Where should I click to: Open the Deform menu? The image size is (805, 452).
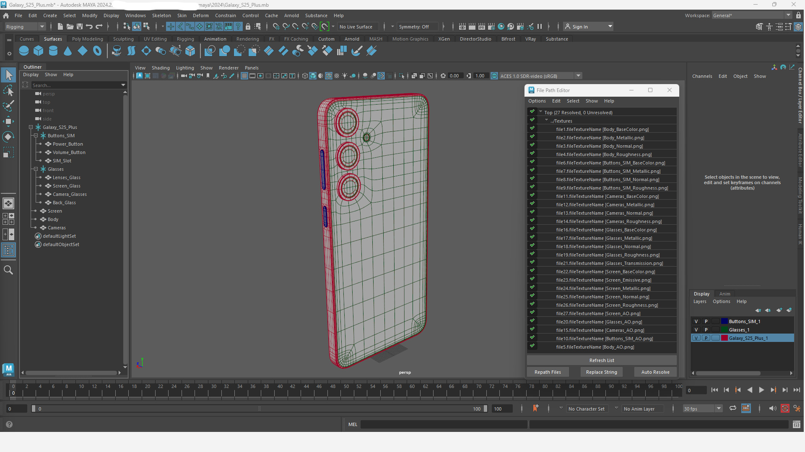click(200, 15)
